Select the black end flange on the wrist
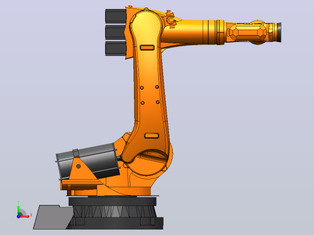The image size is (314, 235). [279, 33]
